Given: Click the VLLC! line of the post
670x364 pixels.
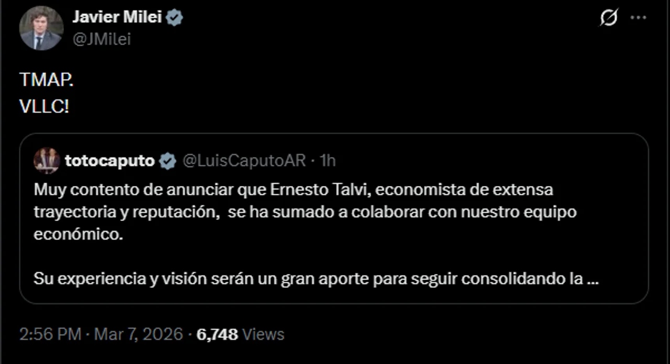Looking at the screenshot, I should point(44,107).
